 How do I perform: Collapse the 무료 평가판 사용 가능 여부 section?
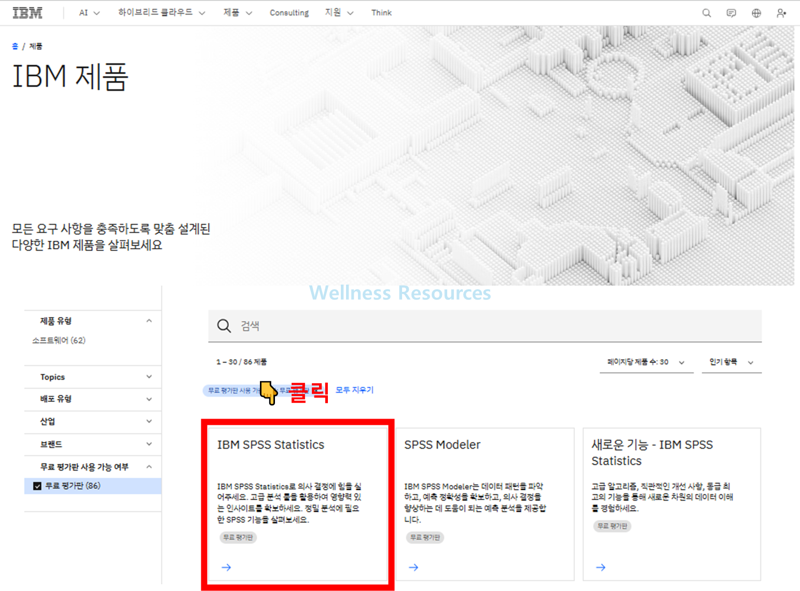point(93,467)
